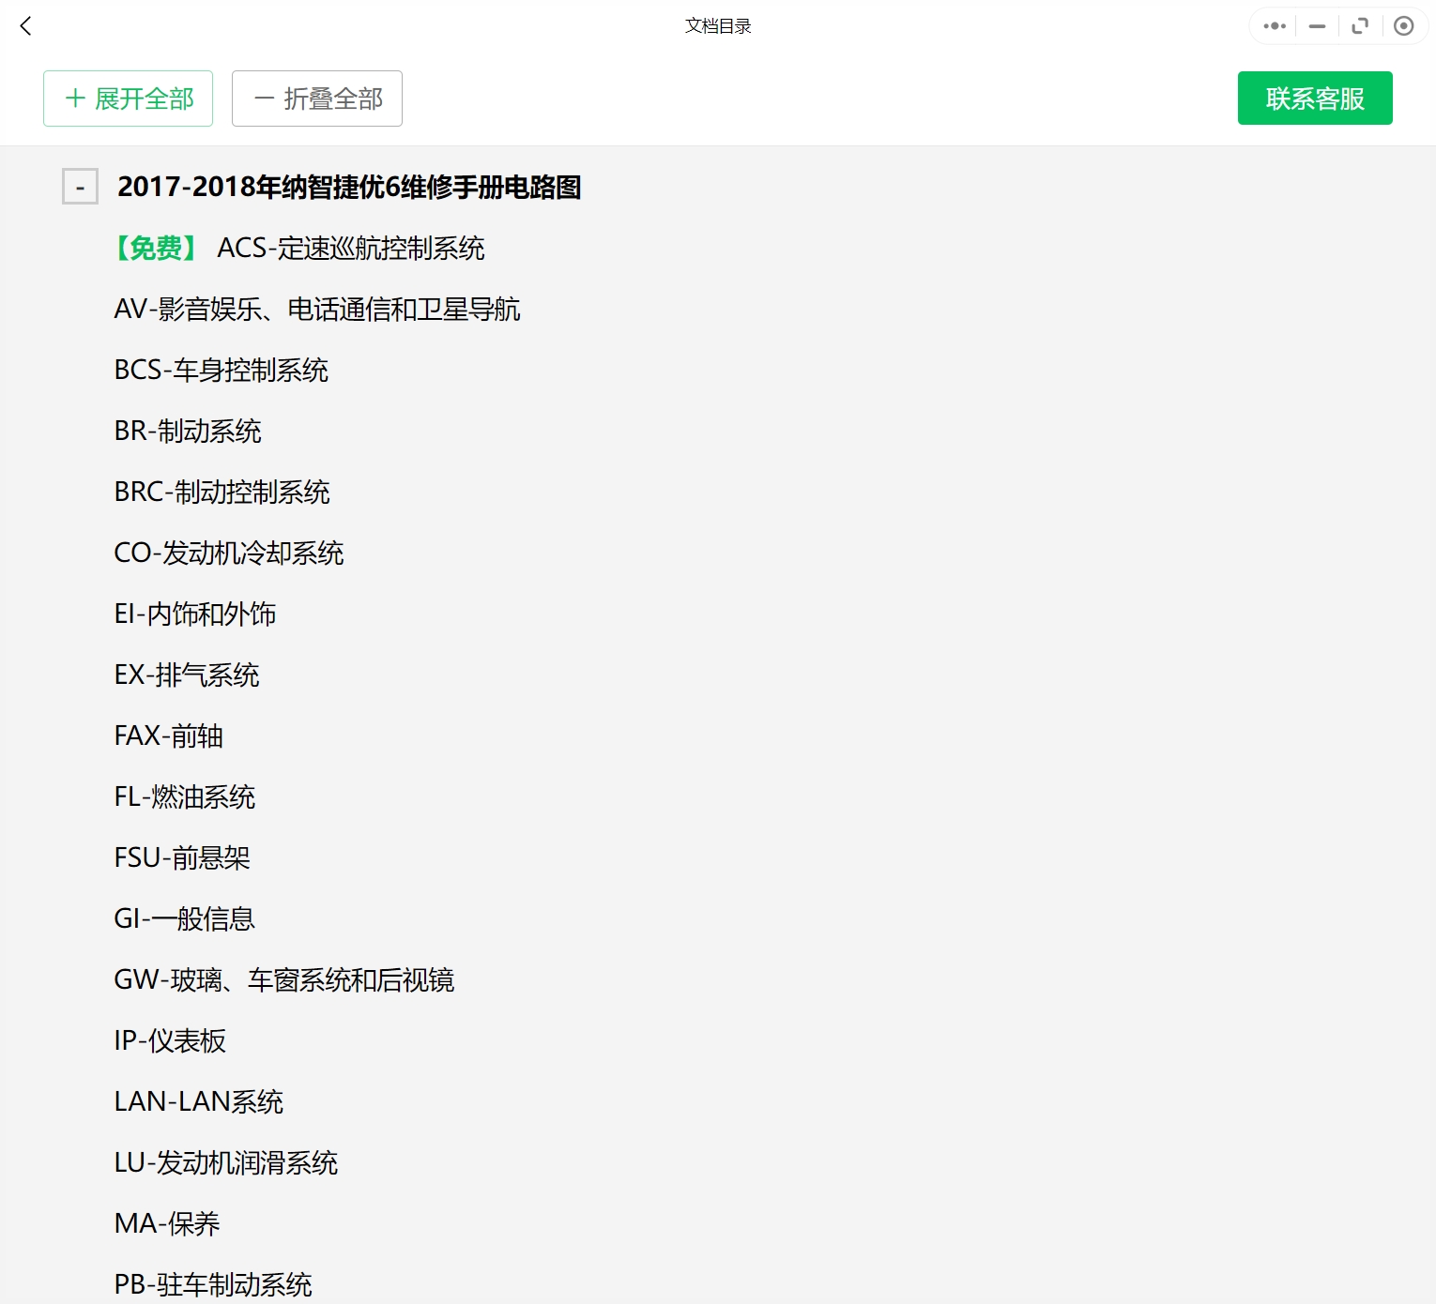Expand all directory entries with 展开全部
This screenshot has width=1436, height=1304.
[x=128, y=98]
